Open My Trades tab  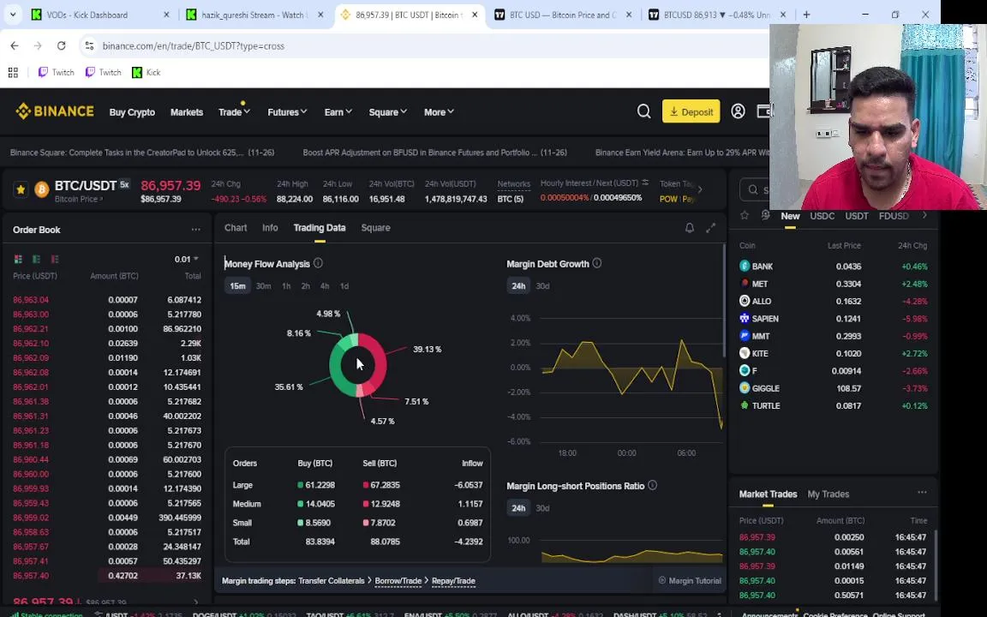point(828,494)
